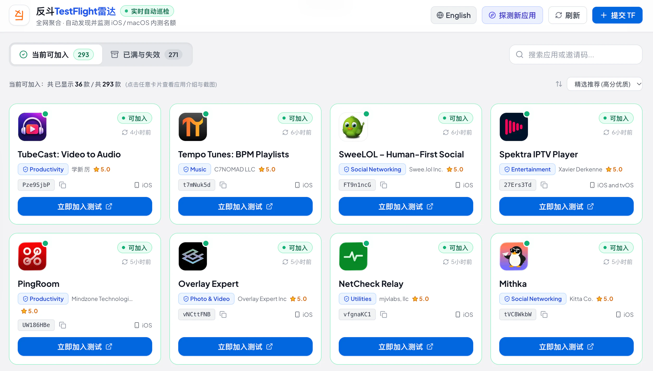The height and width of the screenshot is (371, 653).
Task: Copy the vNCttFNB invite code
Action: coord(223,314)
